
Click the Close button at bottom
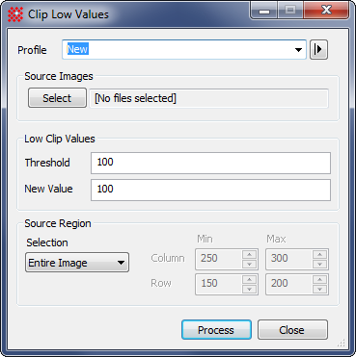click(x=292, y=330)
